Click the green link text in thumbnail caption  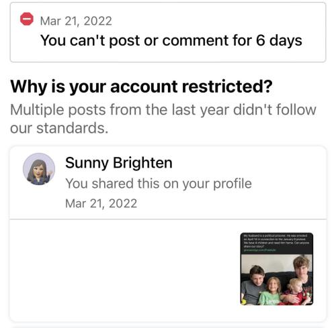pyautogui.click(x=260, y=250)
